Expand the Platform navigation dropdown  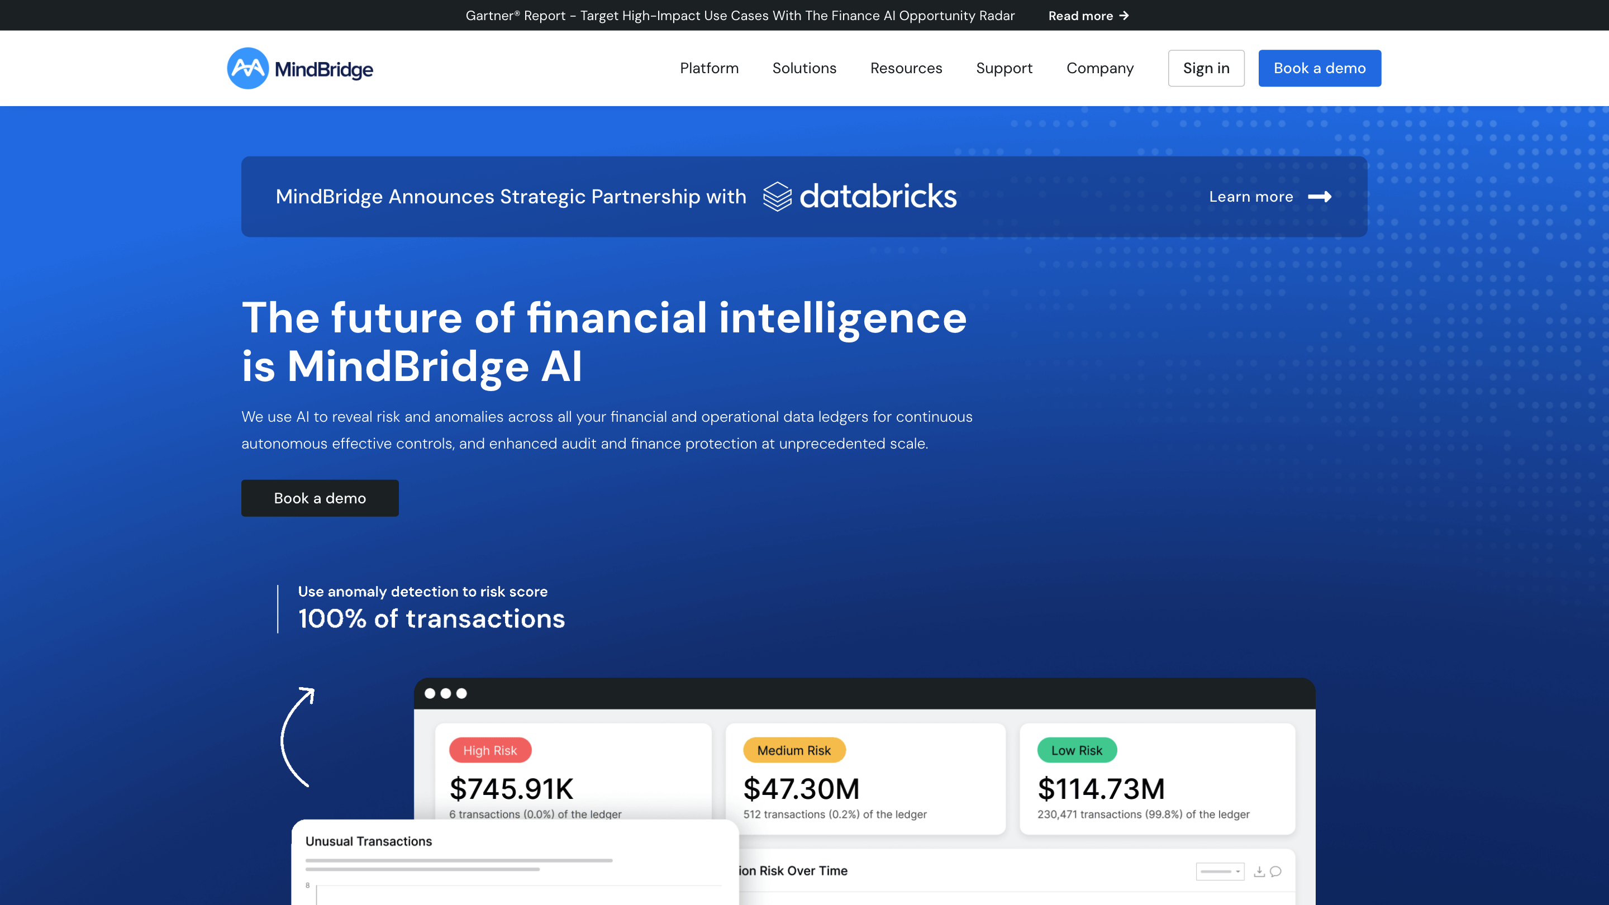[x=709, y=68]
